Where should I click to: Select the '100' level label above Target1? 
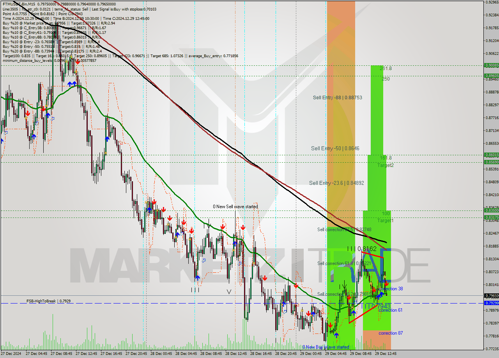(386, 214)
